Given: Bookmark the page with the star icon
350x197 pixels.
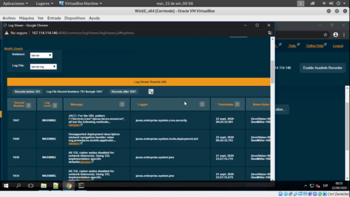Looking at the screenshot, I should (x=325, y=34).
